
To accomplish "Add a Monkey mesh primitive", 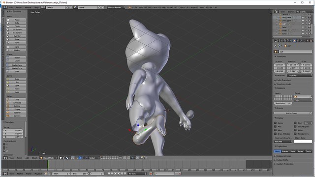I will (x=16, y=50).
